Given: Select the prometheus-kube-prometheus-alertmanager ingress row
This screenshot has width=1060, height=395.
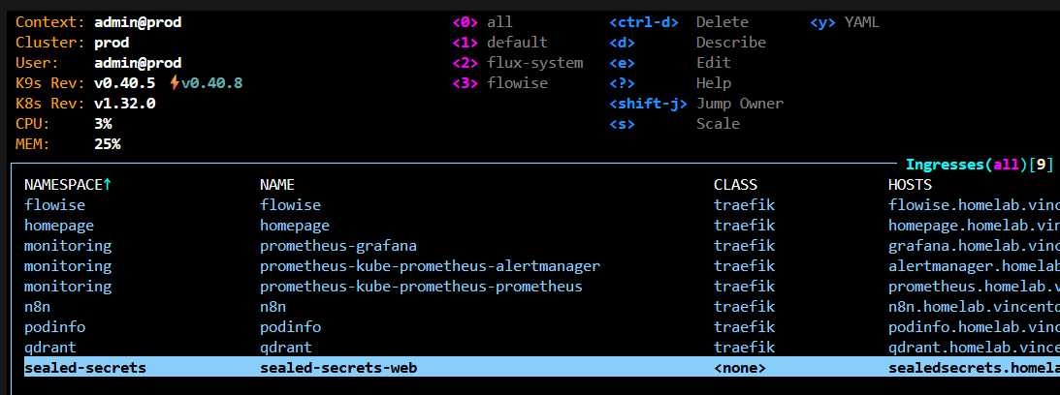Looking at the screenshot, I should point(430,266).
